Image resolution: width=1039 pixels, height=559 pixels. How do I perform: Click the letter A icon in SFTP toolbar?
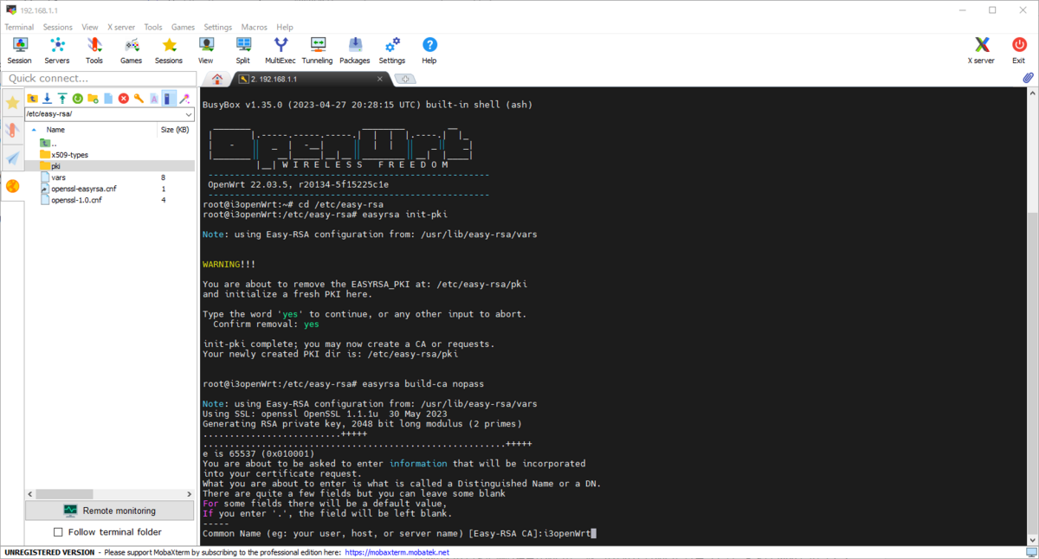coord(154,99)
